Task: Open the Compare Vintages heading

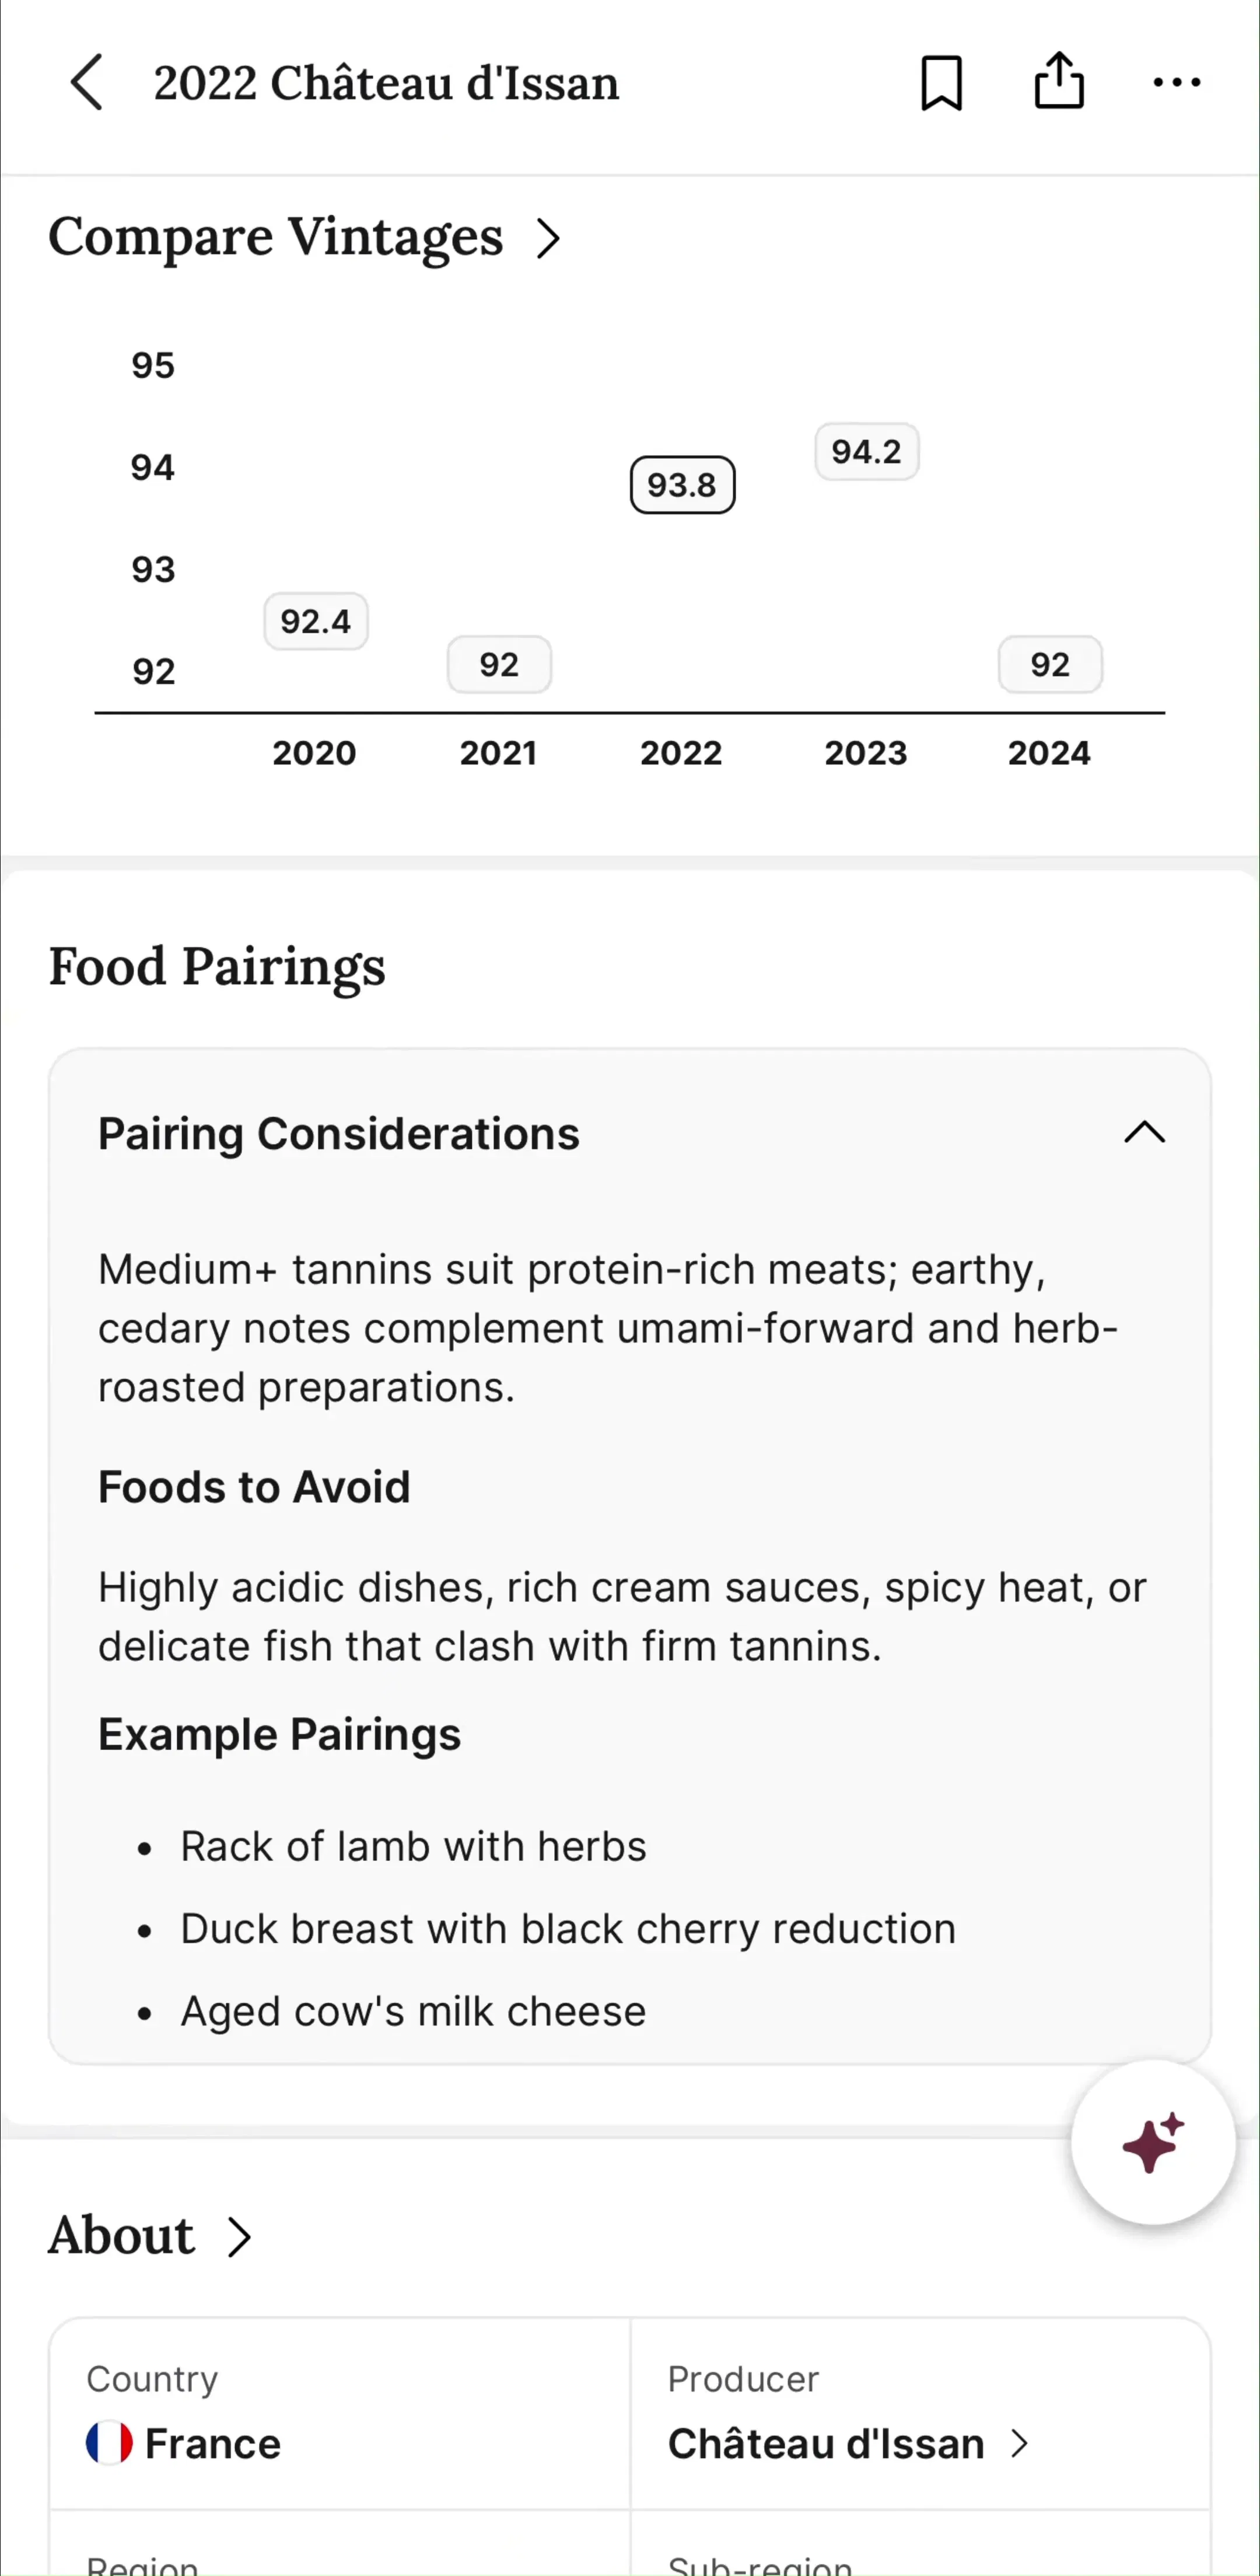Action: 276,238
